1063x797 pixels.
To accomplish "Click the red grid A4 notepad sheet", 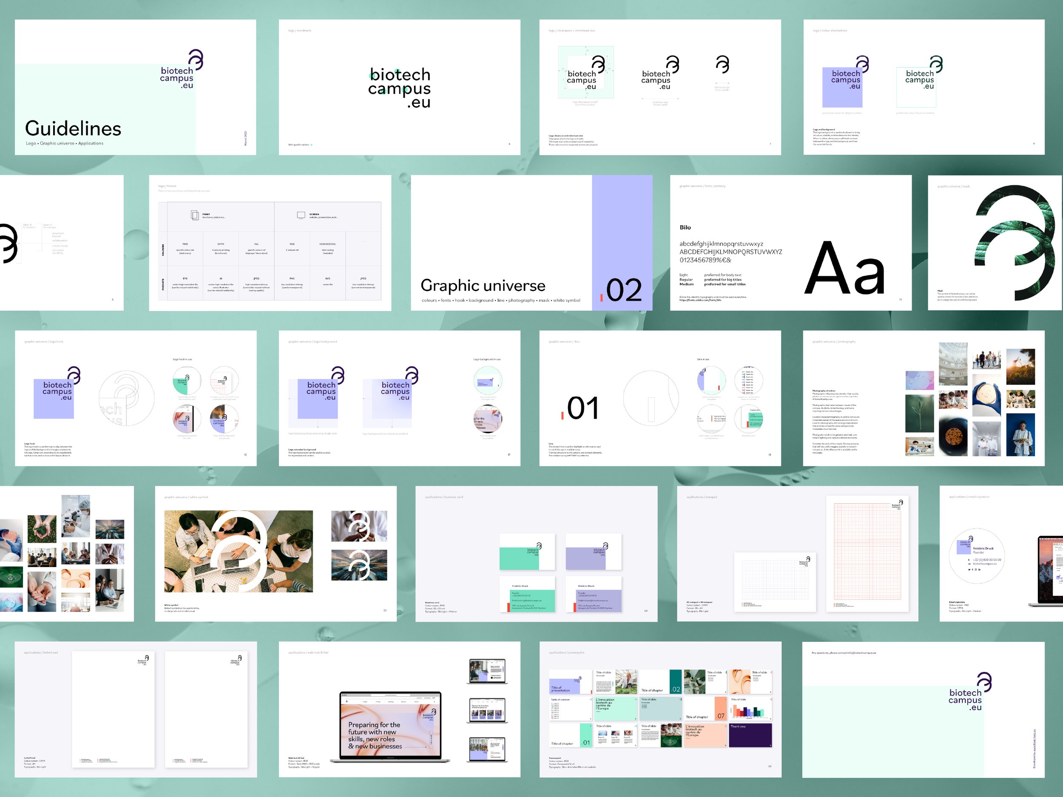I will (x=867, y=553).
